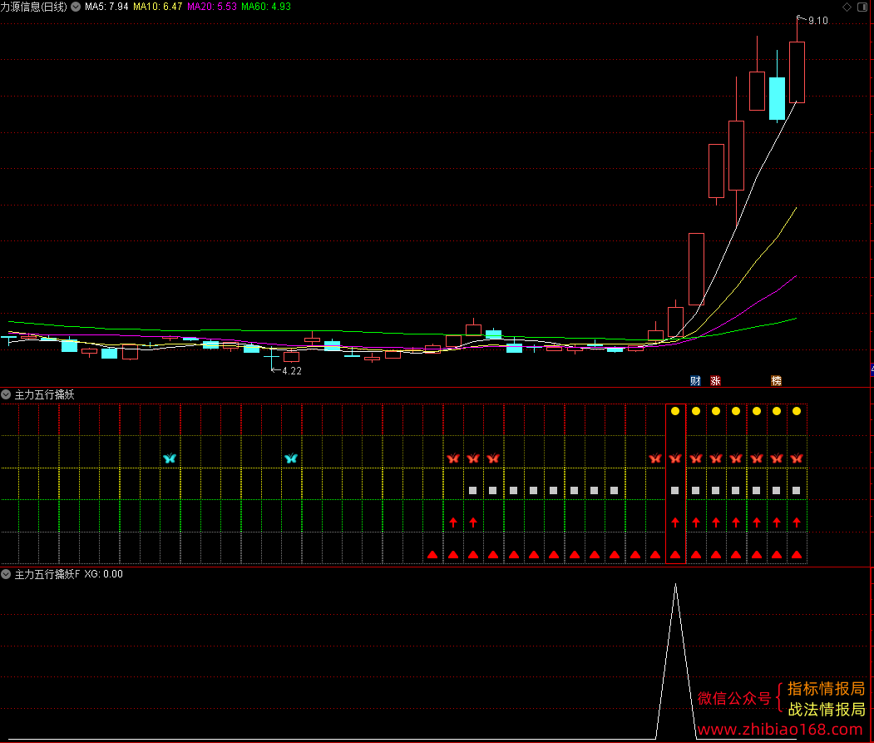Click the XG: 0.00 value
Viewport: 874px width, 743px height.
click(104, 574)
